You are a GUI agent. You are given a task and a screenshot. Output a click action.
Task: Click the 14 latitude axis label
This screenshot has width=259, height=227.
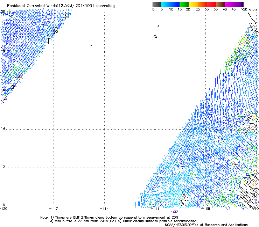(3, 129)
